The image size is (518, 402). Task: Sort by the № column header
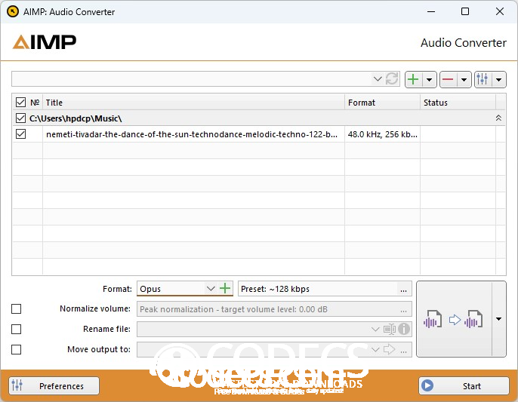pyautogui.click(x=35, y=103)
